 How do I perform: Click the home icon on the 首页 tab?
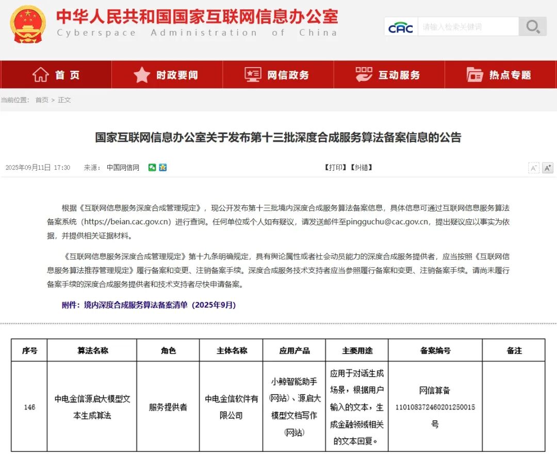pos(40,74)
